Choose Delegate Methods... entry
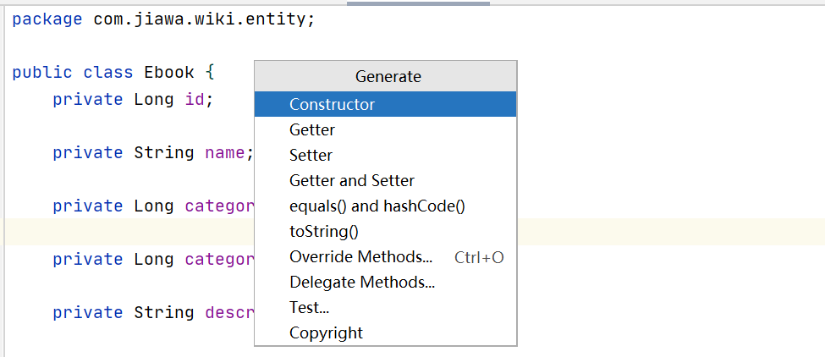The image size is (825, 357). 385,283
